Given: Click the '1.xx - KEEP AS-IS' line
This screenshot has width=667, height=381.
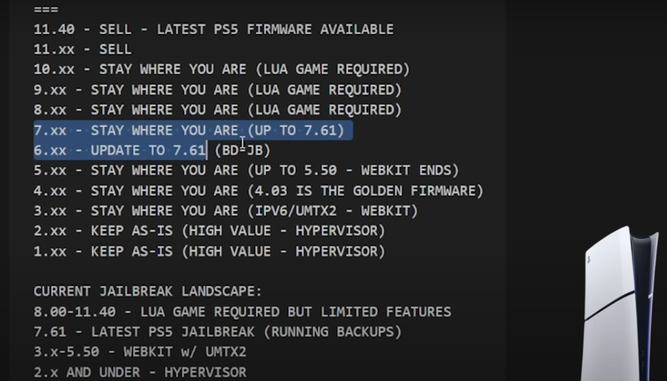Looking at the screenshot, I should [x=209, y=252].
